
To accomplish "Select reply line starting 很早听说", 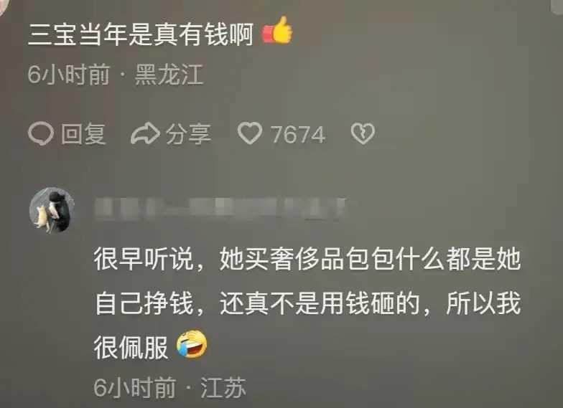I will point(307,259).
